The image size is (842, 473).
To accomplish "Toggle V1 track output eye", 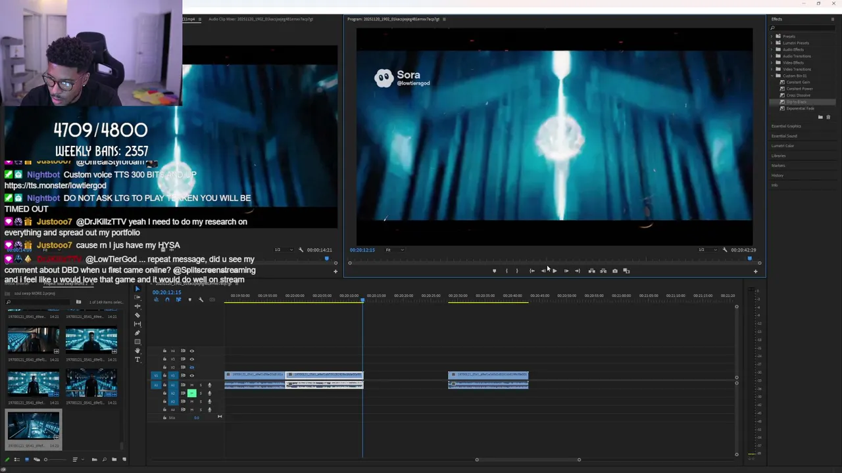I will [x=192, y=376].
